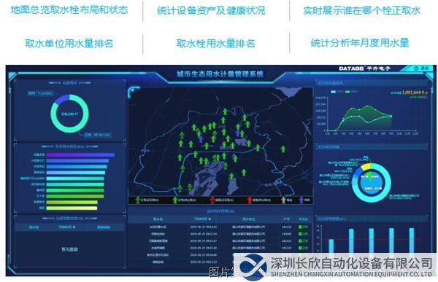Click the 取水单位用水量排名 link text
Screen dimensions: 438x282
pyautogui.click(x=69, y=43)
